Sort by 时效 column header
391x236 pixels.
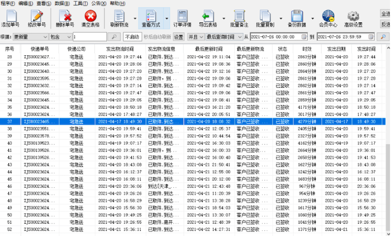point(307,49)
